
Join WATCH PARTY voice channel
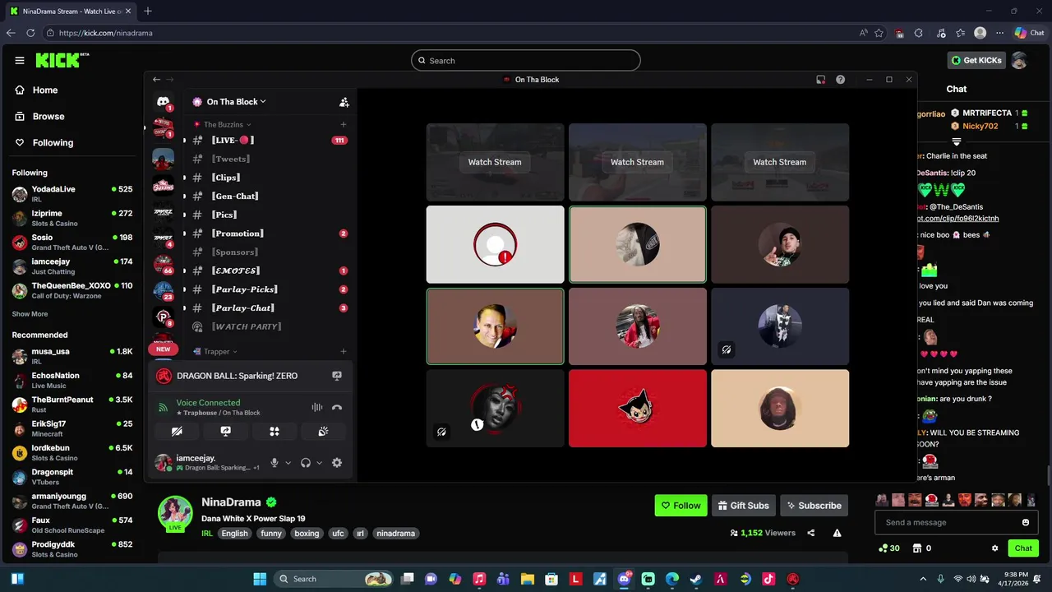pos(268,327)
